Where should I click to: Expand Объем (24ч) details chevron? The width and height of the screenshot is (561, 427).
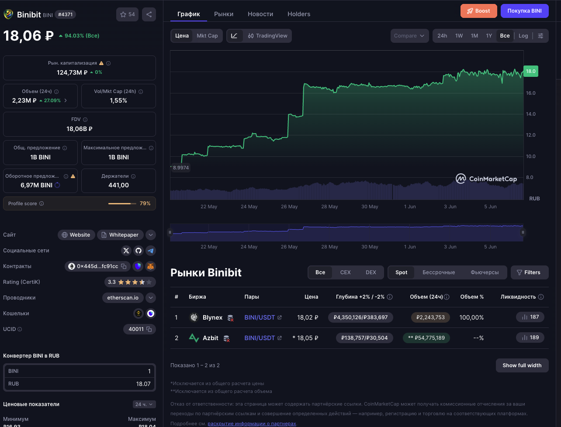click(66, 100)
